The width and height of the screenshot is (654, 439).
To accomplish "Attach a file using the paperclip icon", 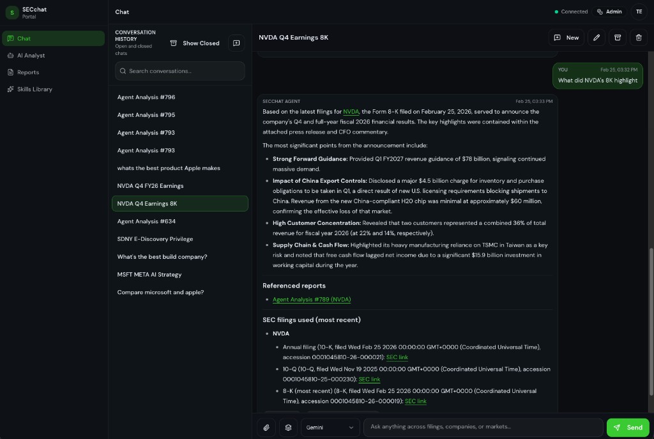I will [266, 427].
